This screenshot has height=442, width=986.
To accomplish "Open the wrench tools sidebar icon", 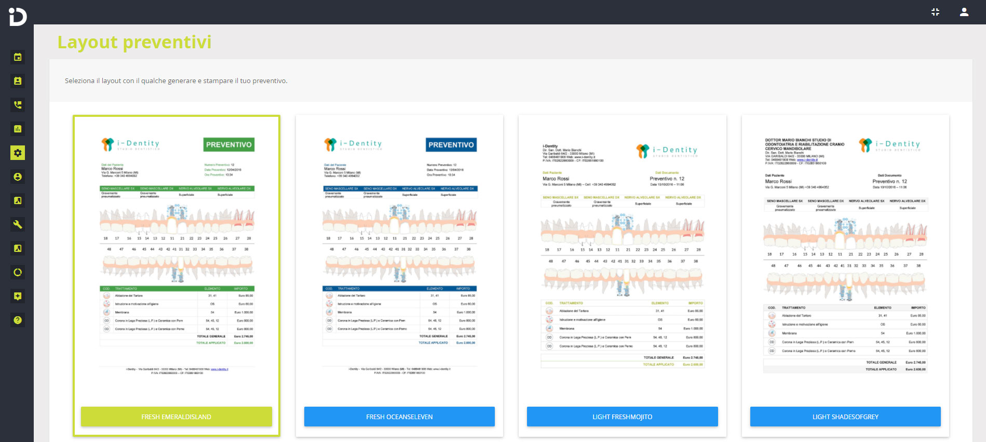I will click(18, 224).
